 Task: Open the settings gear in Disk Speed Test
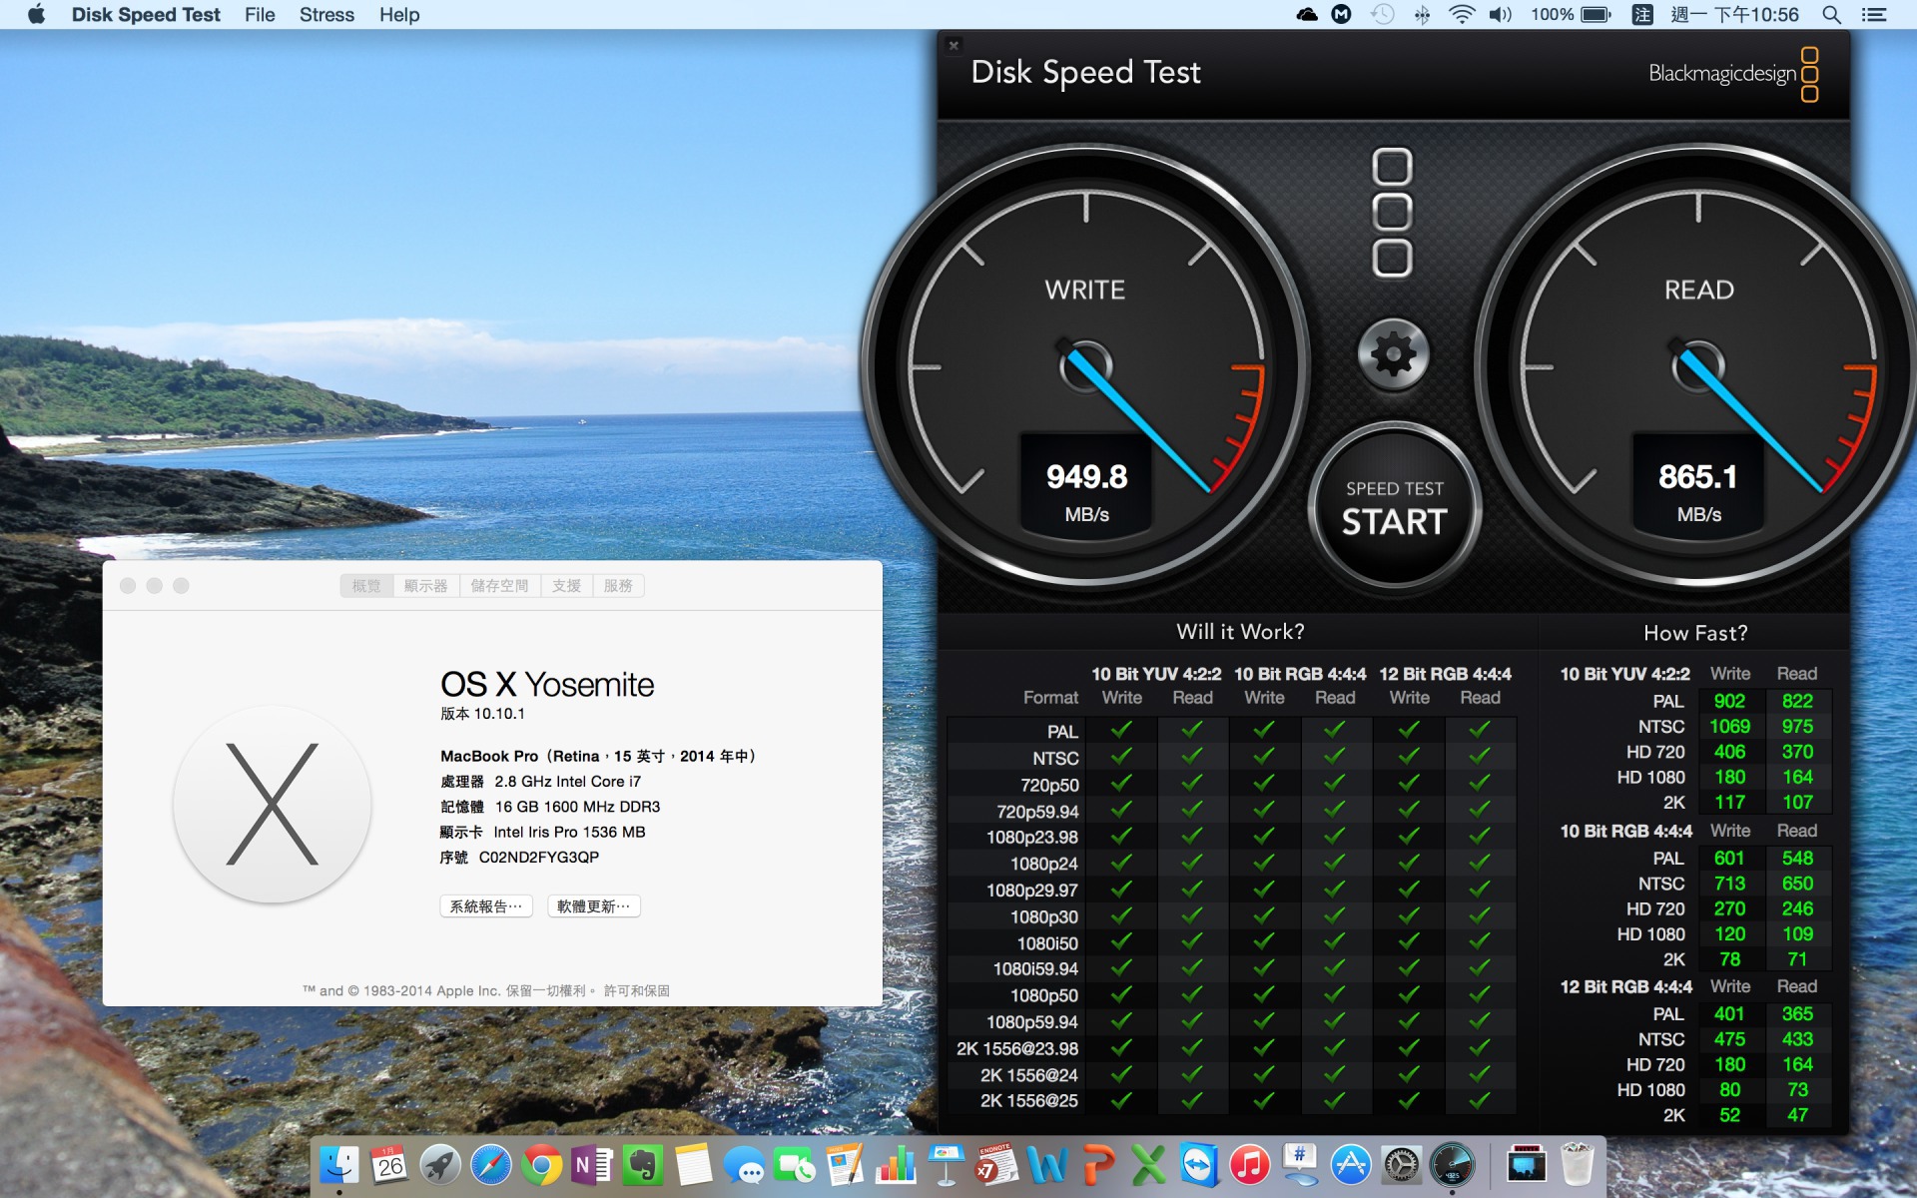tap(1393, 353)
